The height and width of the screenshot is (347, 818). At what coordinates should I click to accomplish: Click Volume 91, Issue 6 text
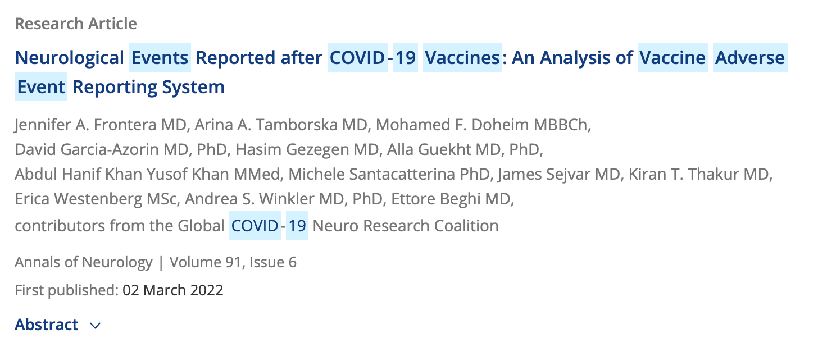[233, 262]
